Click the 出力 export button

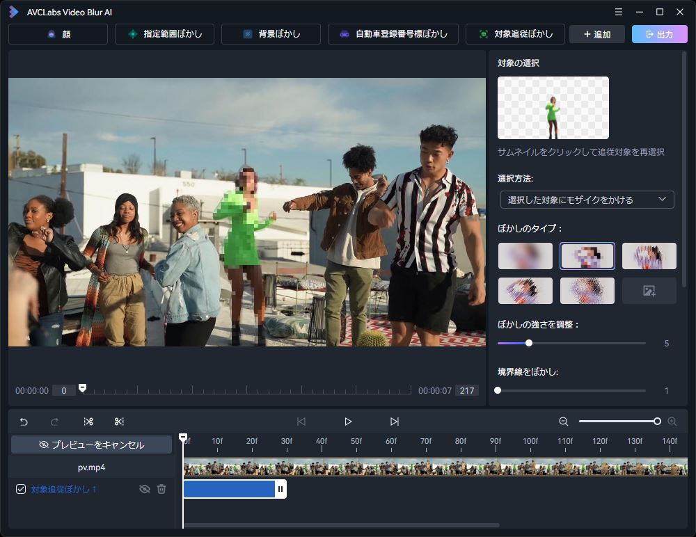pyautogui.click(x=659, y=34)
